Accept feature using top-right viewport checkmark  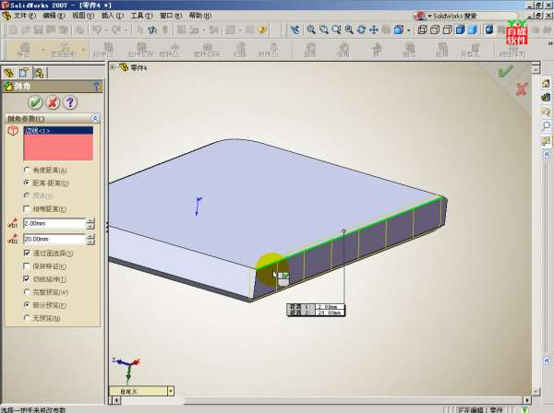pos(505,72)
